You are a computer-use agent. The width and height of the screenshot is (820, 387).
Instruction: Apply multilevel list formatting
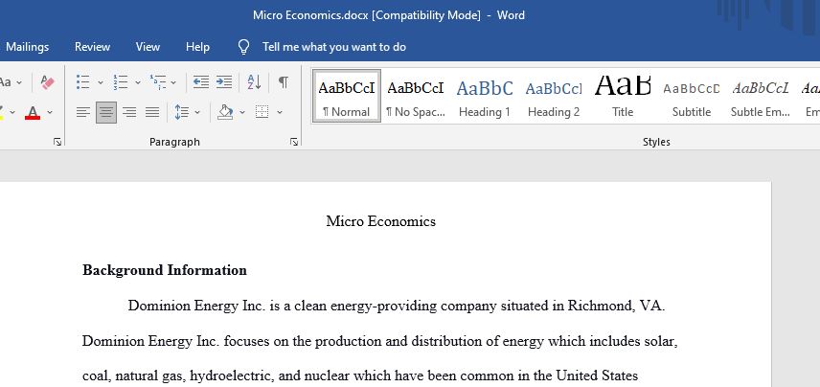[x=157, y=82]
